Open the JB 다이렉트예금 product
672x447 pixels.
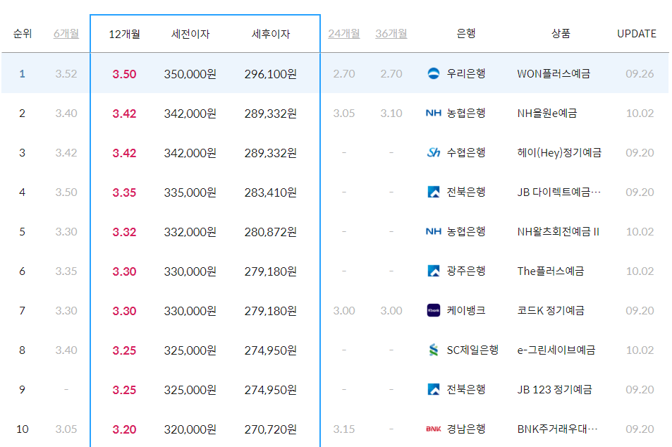point(559,192)
